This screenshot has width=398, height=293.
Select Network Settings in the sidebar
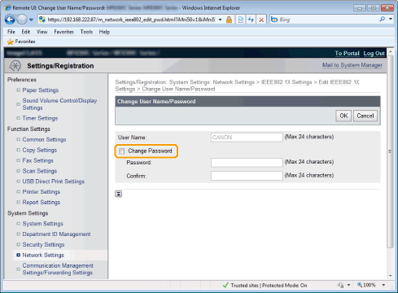(43, 256)
